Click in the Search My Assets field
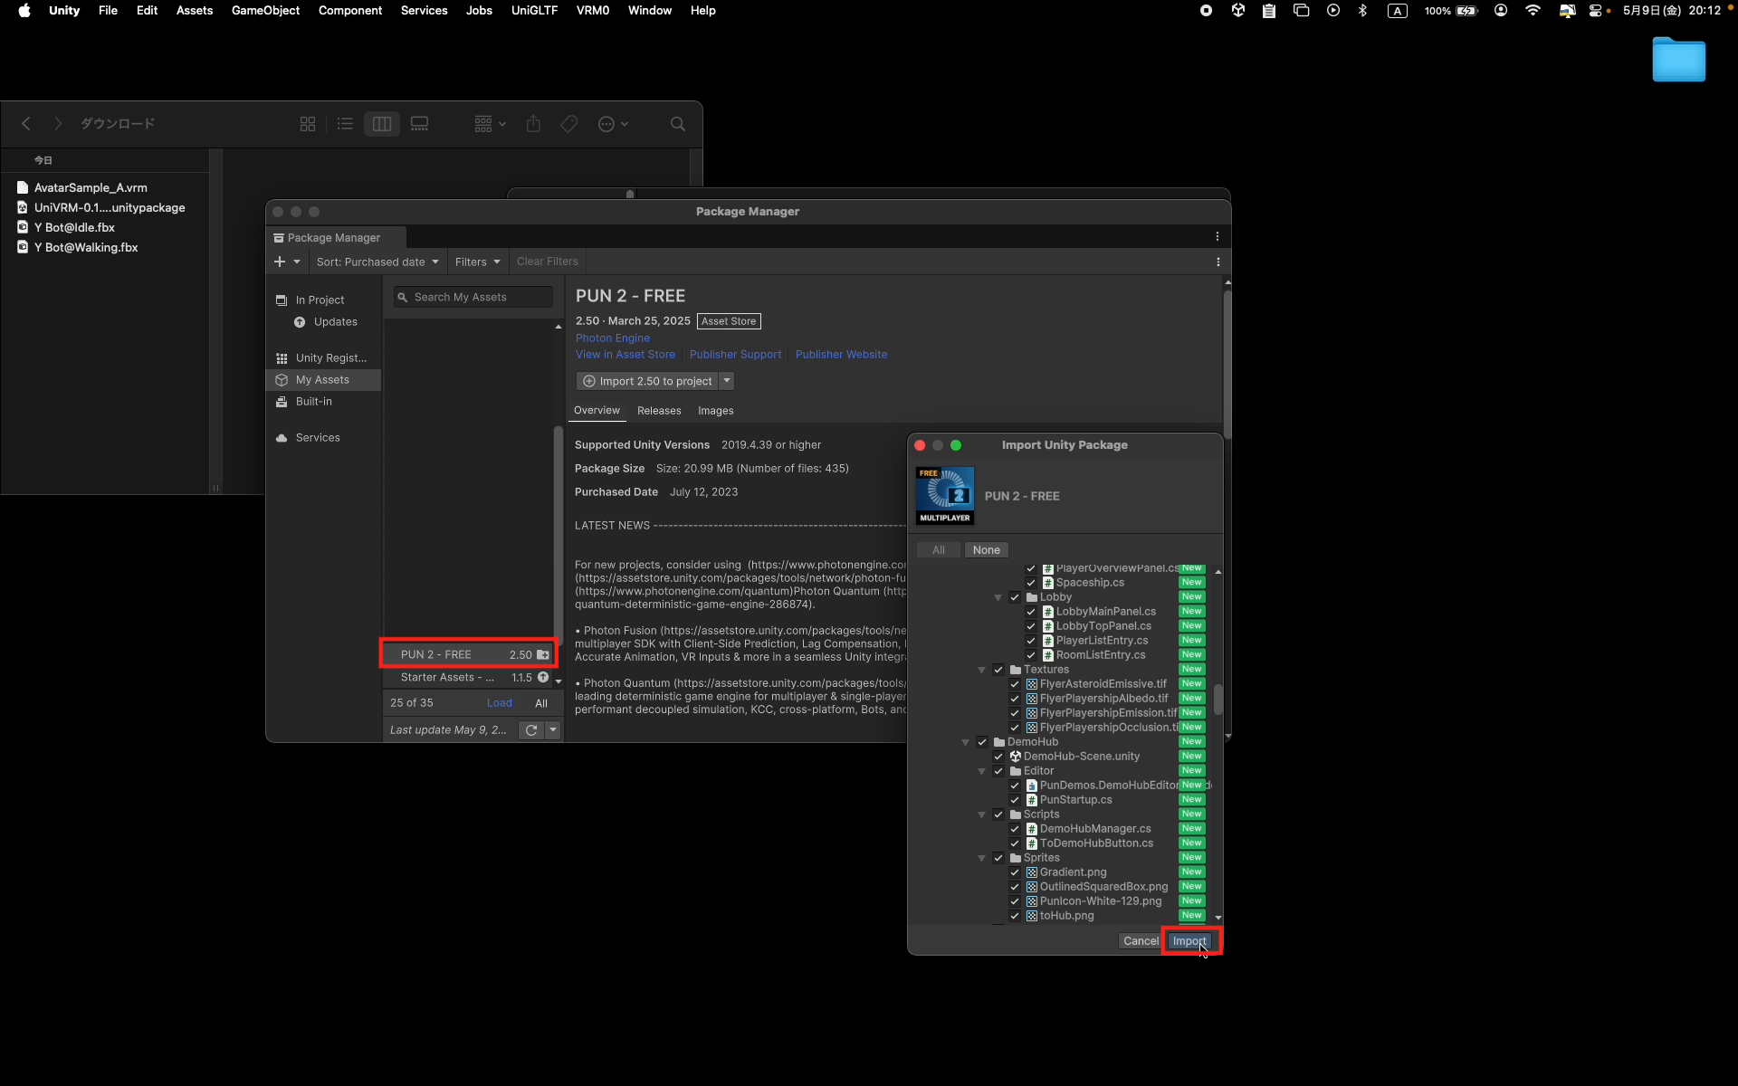The width and height of the screenshot is (1738, 1086). [x=473, y=297]
